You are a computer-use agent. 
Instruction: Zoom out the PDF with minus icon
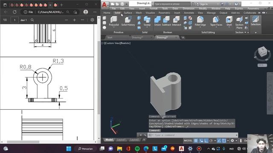pyautogui.click(x=67, y=20)
